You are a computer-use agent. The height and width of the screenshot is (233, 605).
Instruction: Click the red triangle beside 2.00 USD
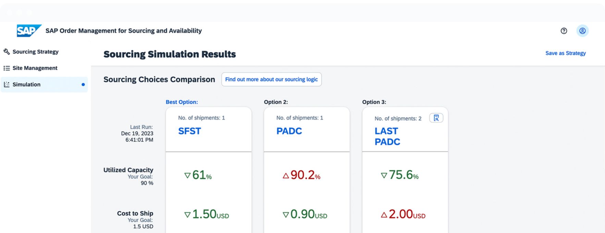click(x=384, y=215)
